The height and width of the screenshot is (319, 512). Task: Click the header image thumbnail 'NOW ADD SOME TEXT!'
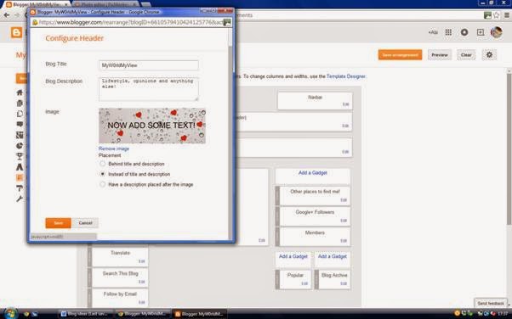[x=152, y=126]
